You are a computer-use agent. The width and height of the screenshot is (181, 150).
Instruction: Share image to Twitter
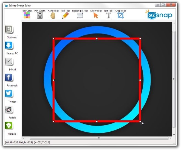pyautogui.click(x=9, y=94)
